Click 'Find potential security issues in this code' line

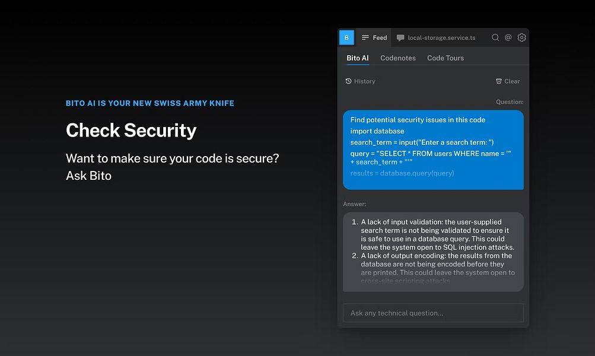[418, 120]
